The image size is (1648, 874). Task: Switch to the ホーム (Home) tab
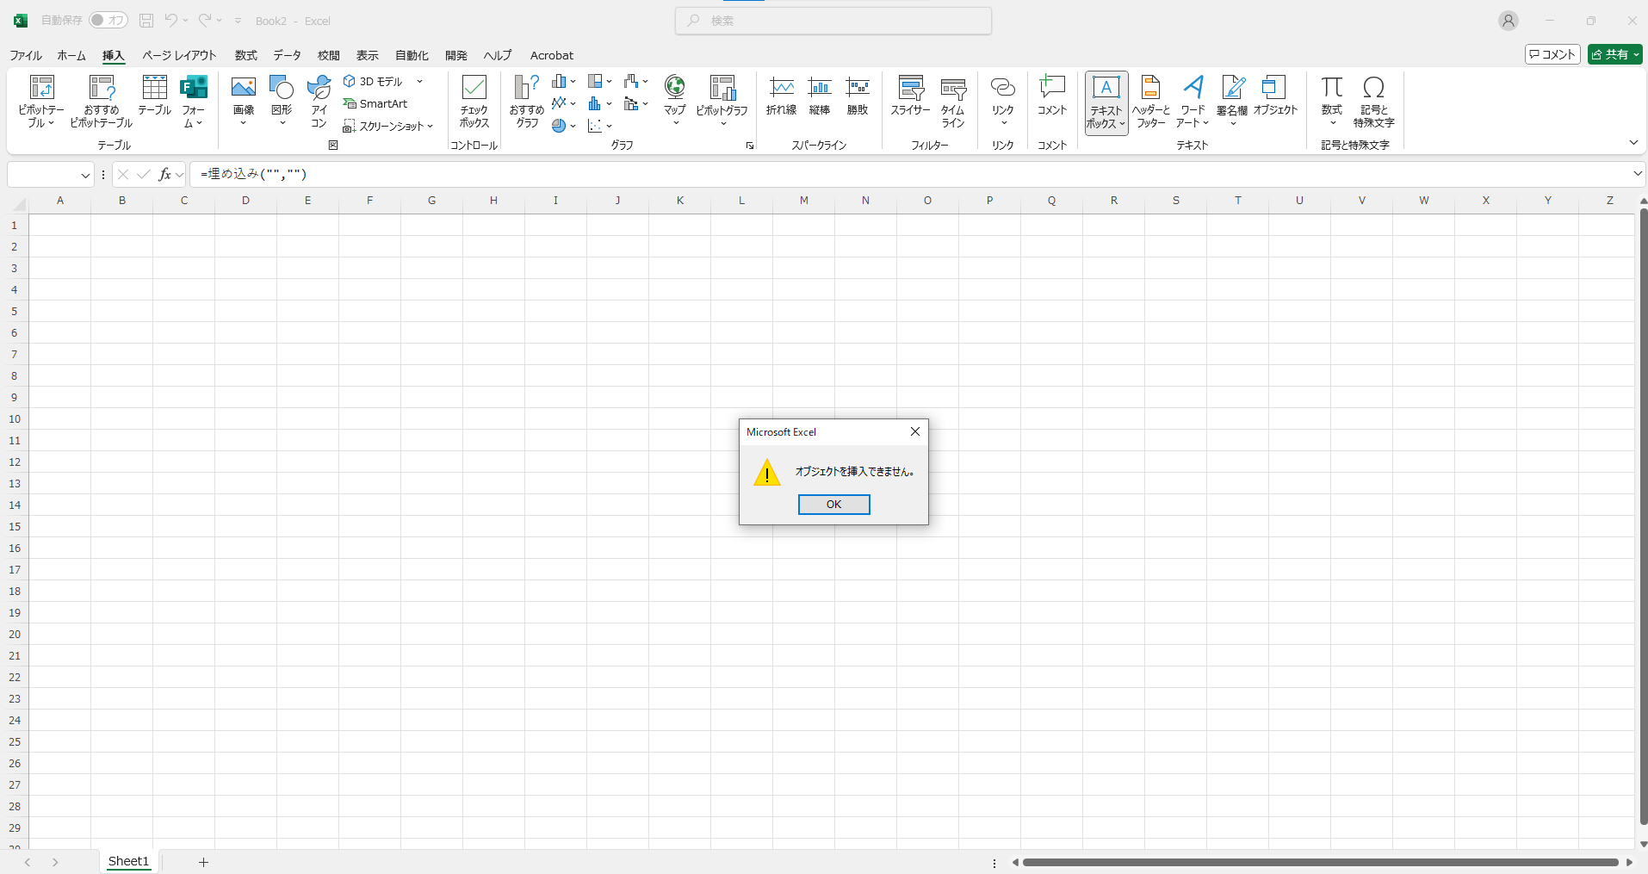pyautogui.click(x=71, y=55)
